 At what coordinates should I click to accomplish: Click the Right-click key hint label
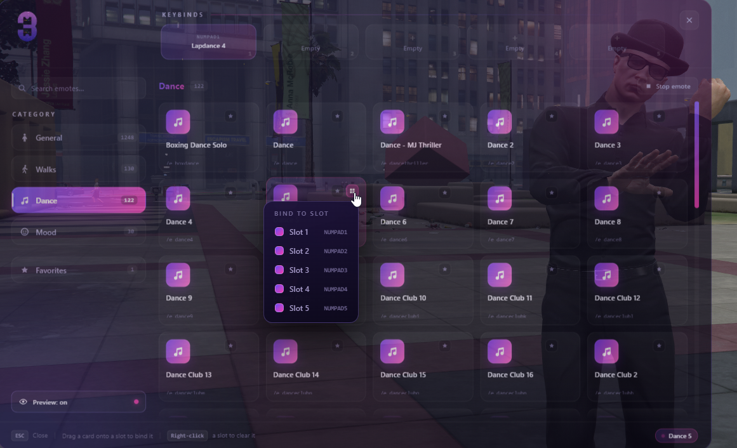[187, 435]
